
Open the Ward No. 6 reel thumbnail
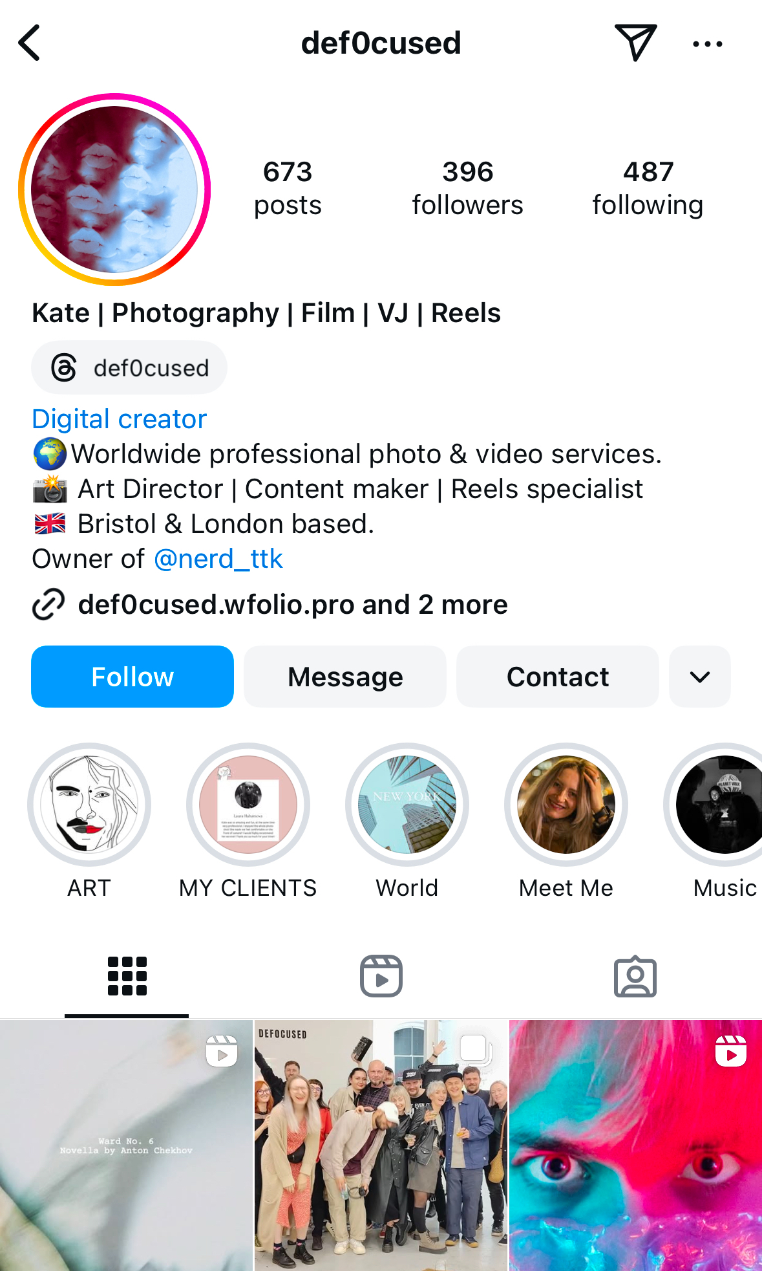pos(126,1146)
